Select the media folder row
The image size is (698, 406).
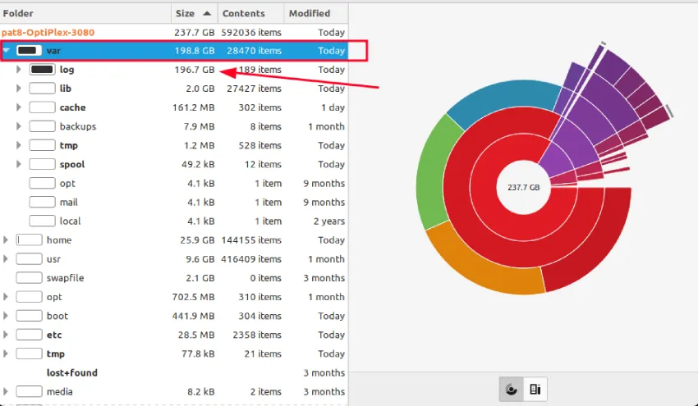pyautogui.click(x=174, y=392)
